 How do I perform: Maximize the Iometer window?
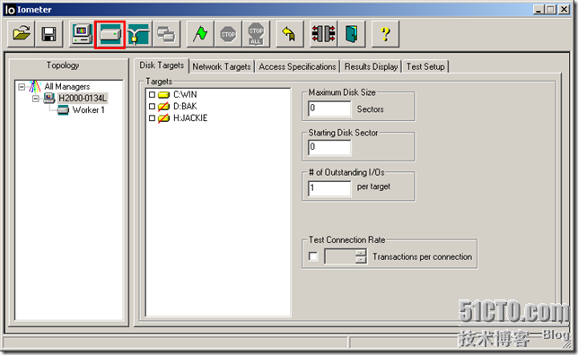coord(550,10)
